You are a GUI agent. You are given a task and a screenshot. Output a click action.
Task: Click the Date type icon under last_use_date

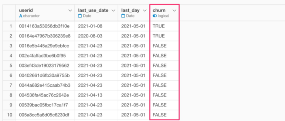80,16
